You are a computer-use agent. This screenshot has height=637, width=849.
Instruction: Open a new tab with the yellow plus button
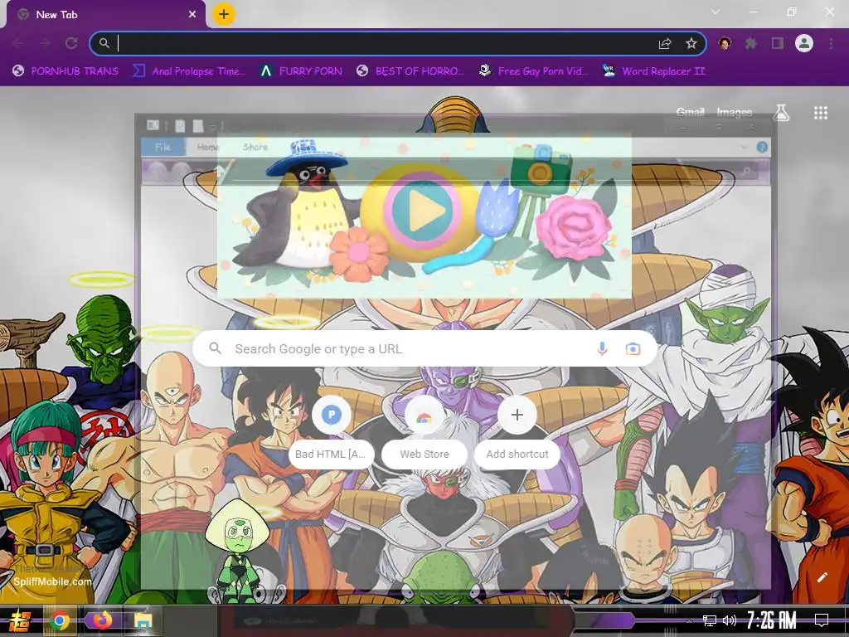pyautogui.click(x=224, y=14)
